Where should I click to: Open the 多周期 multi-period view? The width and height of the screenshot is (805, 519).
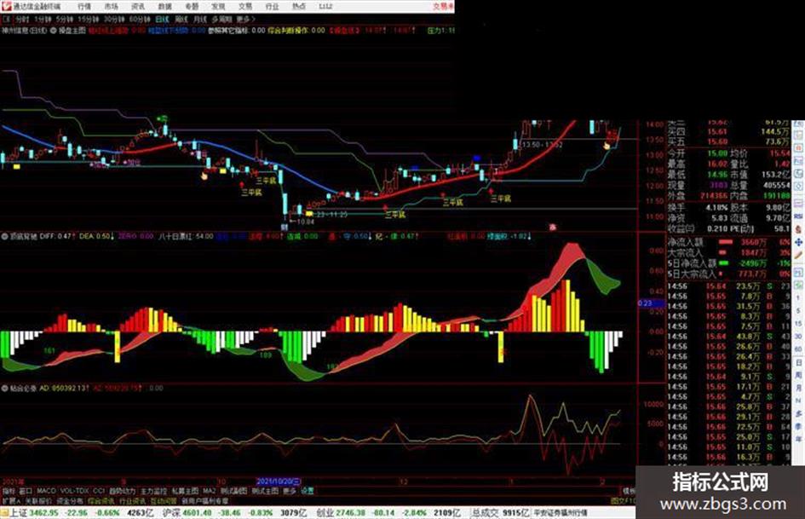click(x=221, y=19)
